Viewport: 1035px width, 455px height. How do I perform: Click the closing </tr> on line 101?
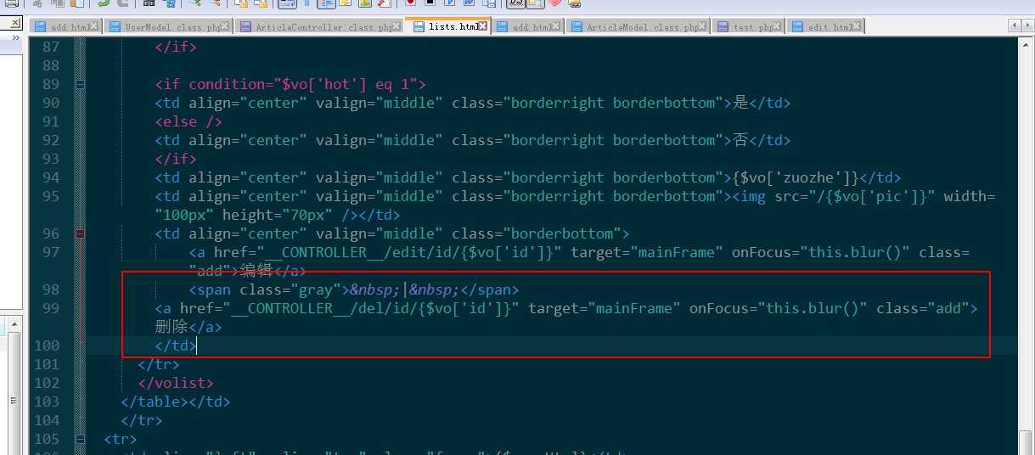click(159, 364)
